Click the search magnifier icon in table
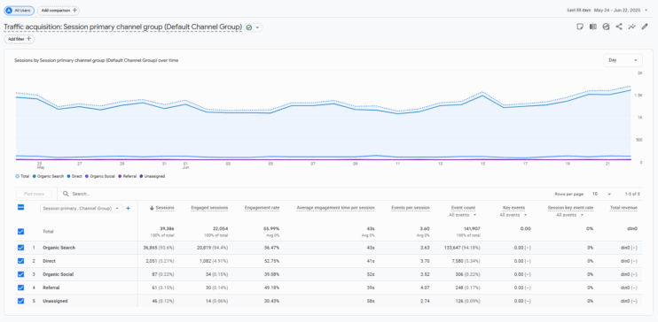 pos(66,194)
